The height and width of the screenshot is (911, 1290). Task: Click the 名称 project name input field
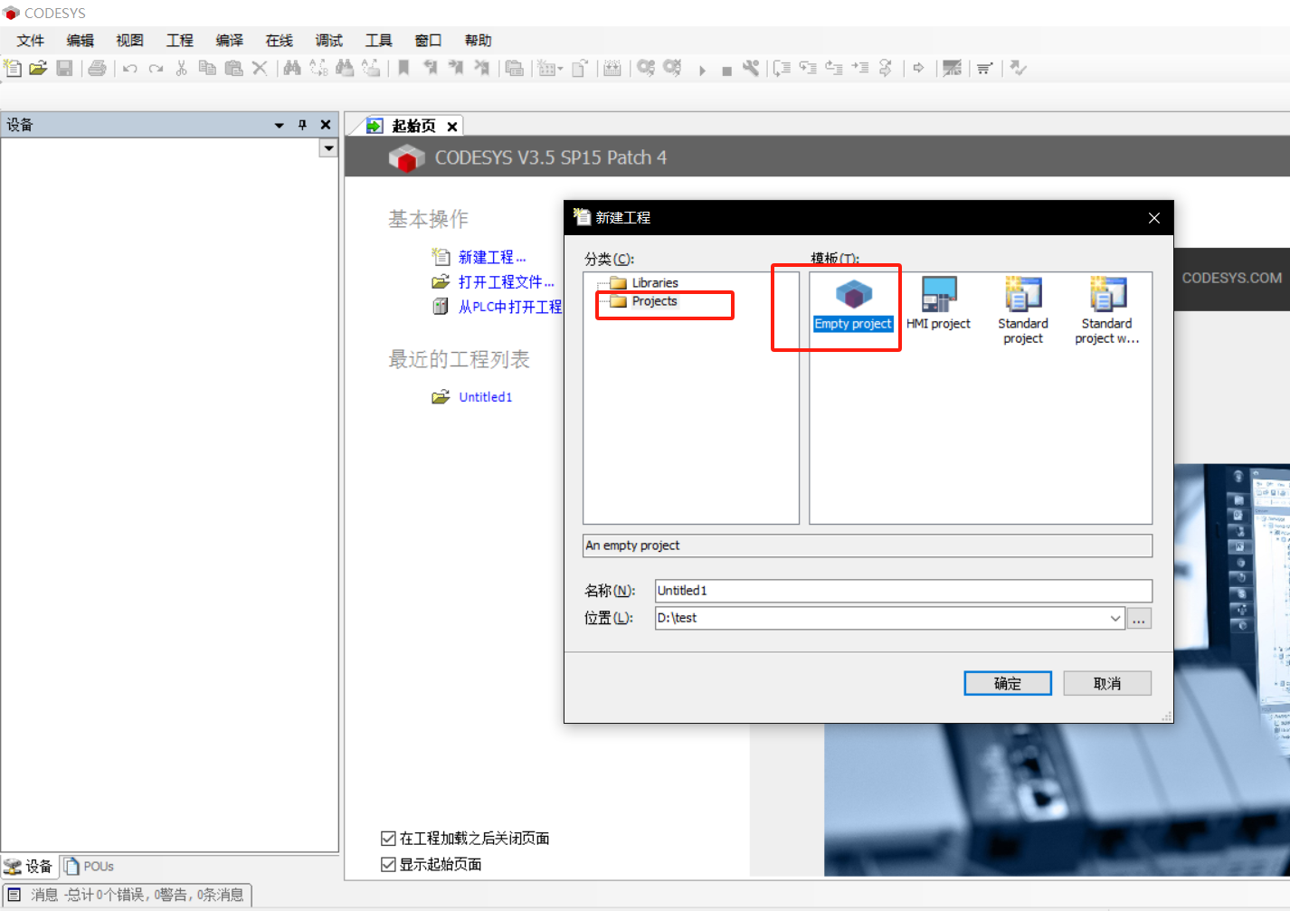[903, 591]
